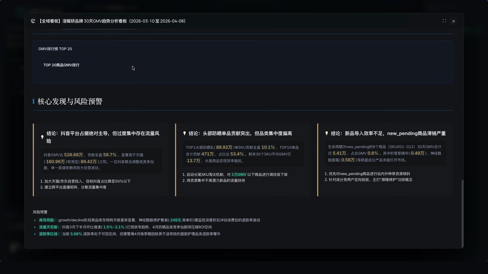The image size is (488, 274).
Task: Click the 流量天花板 warning bullet icon
Action: tap(35, 227)
